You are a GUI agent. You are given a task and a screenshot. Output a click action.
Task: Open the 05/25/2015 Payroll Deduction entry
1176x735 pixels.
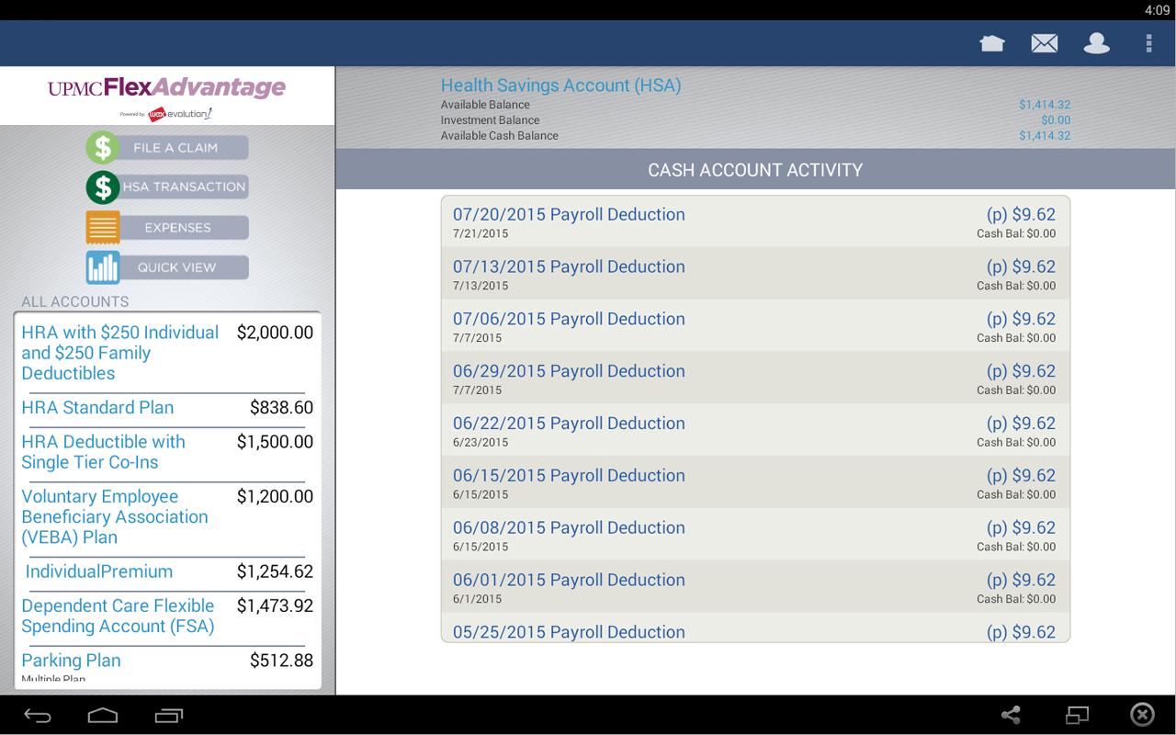[x=755, y=628]
